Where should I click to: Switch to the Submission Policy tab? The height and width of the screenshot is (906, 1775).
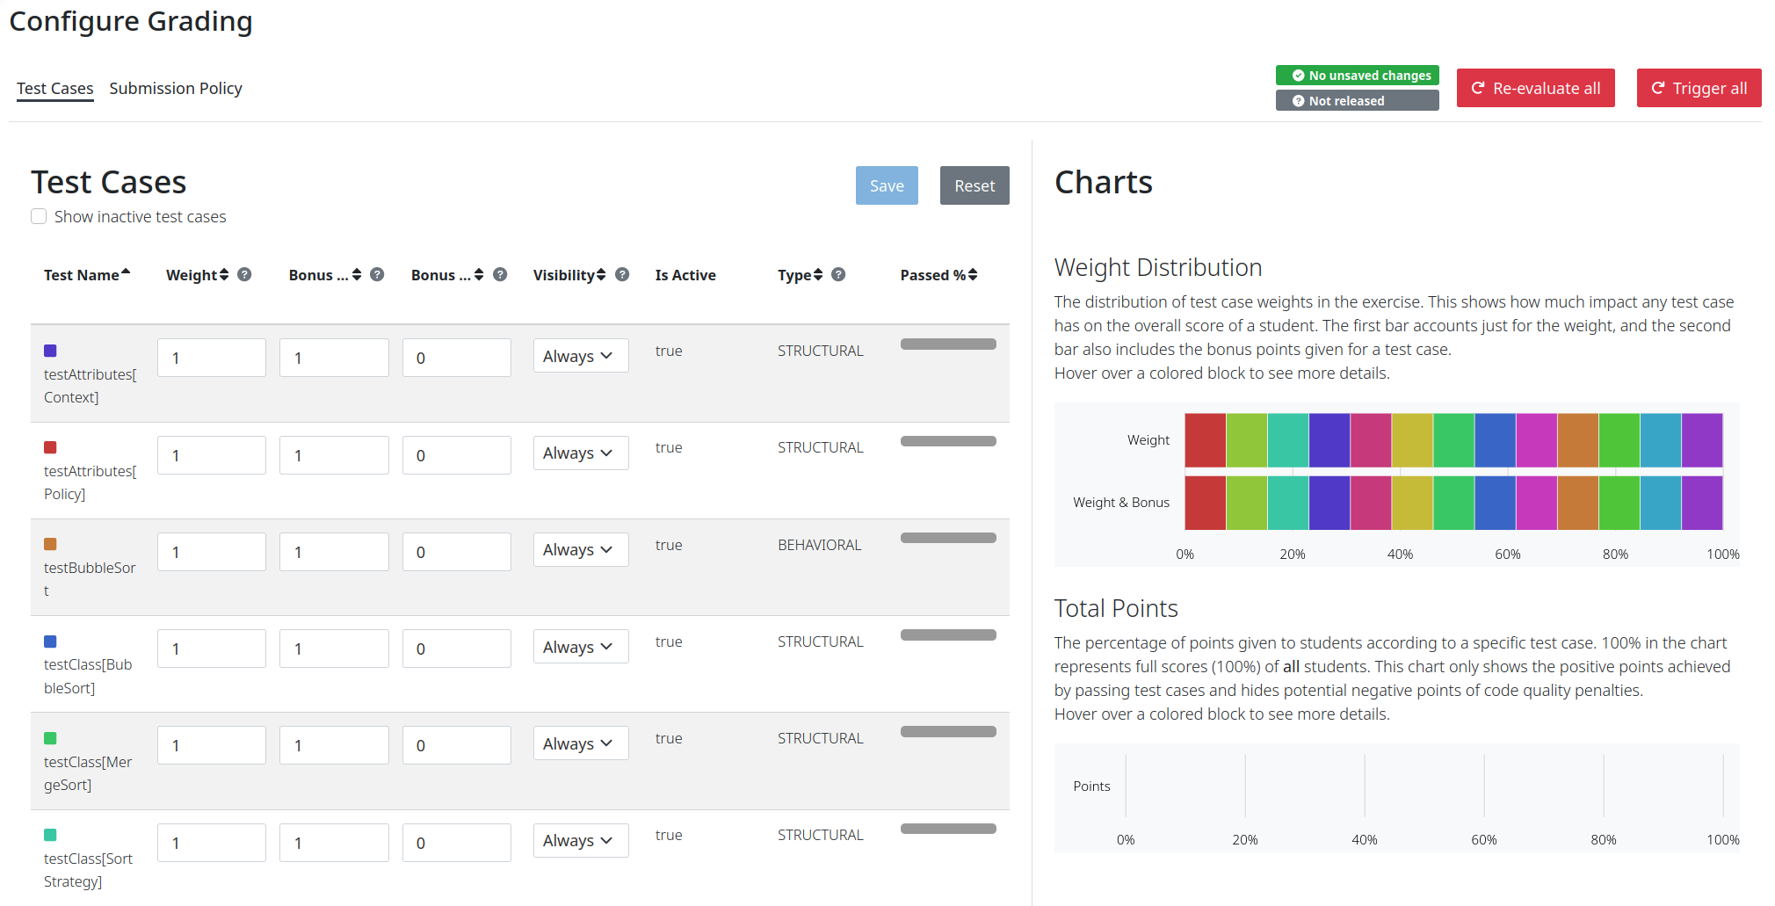tap(176, 88)
